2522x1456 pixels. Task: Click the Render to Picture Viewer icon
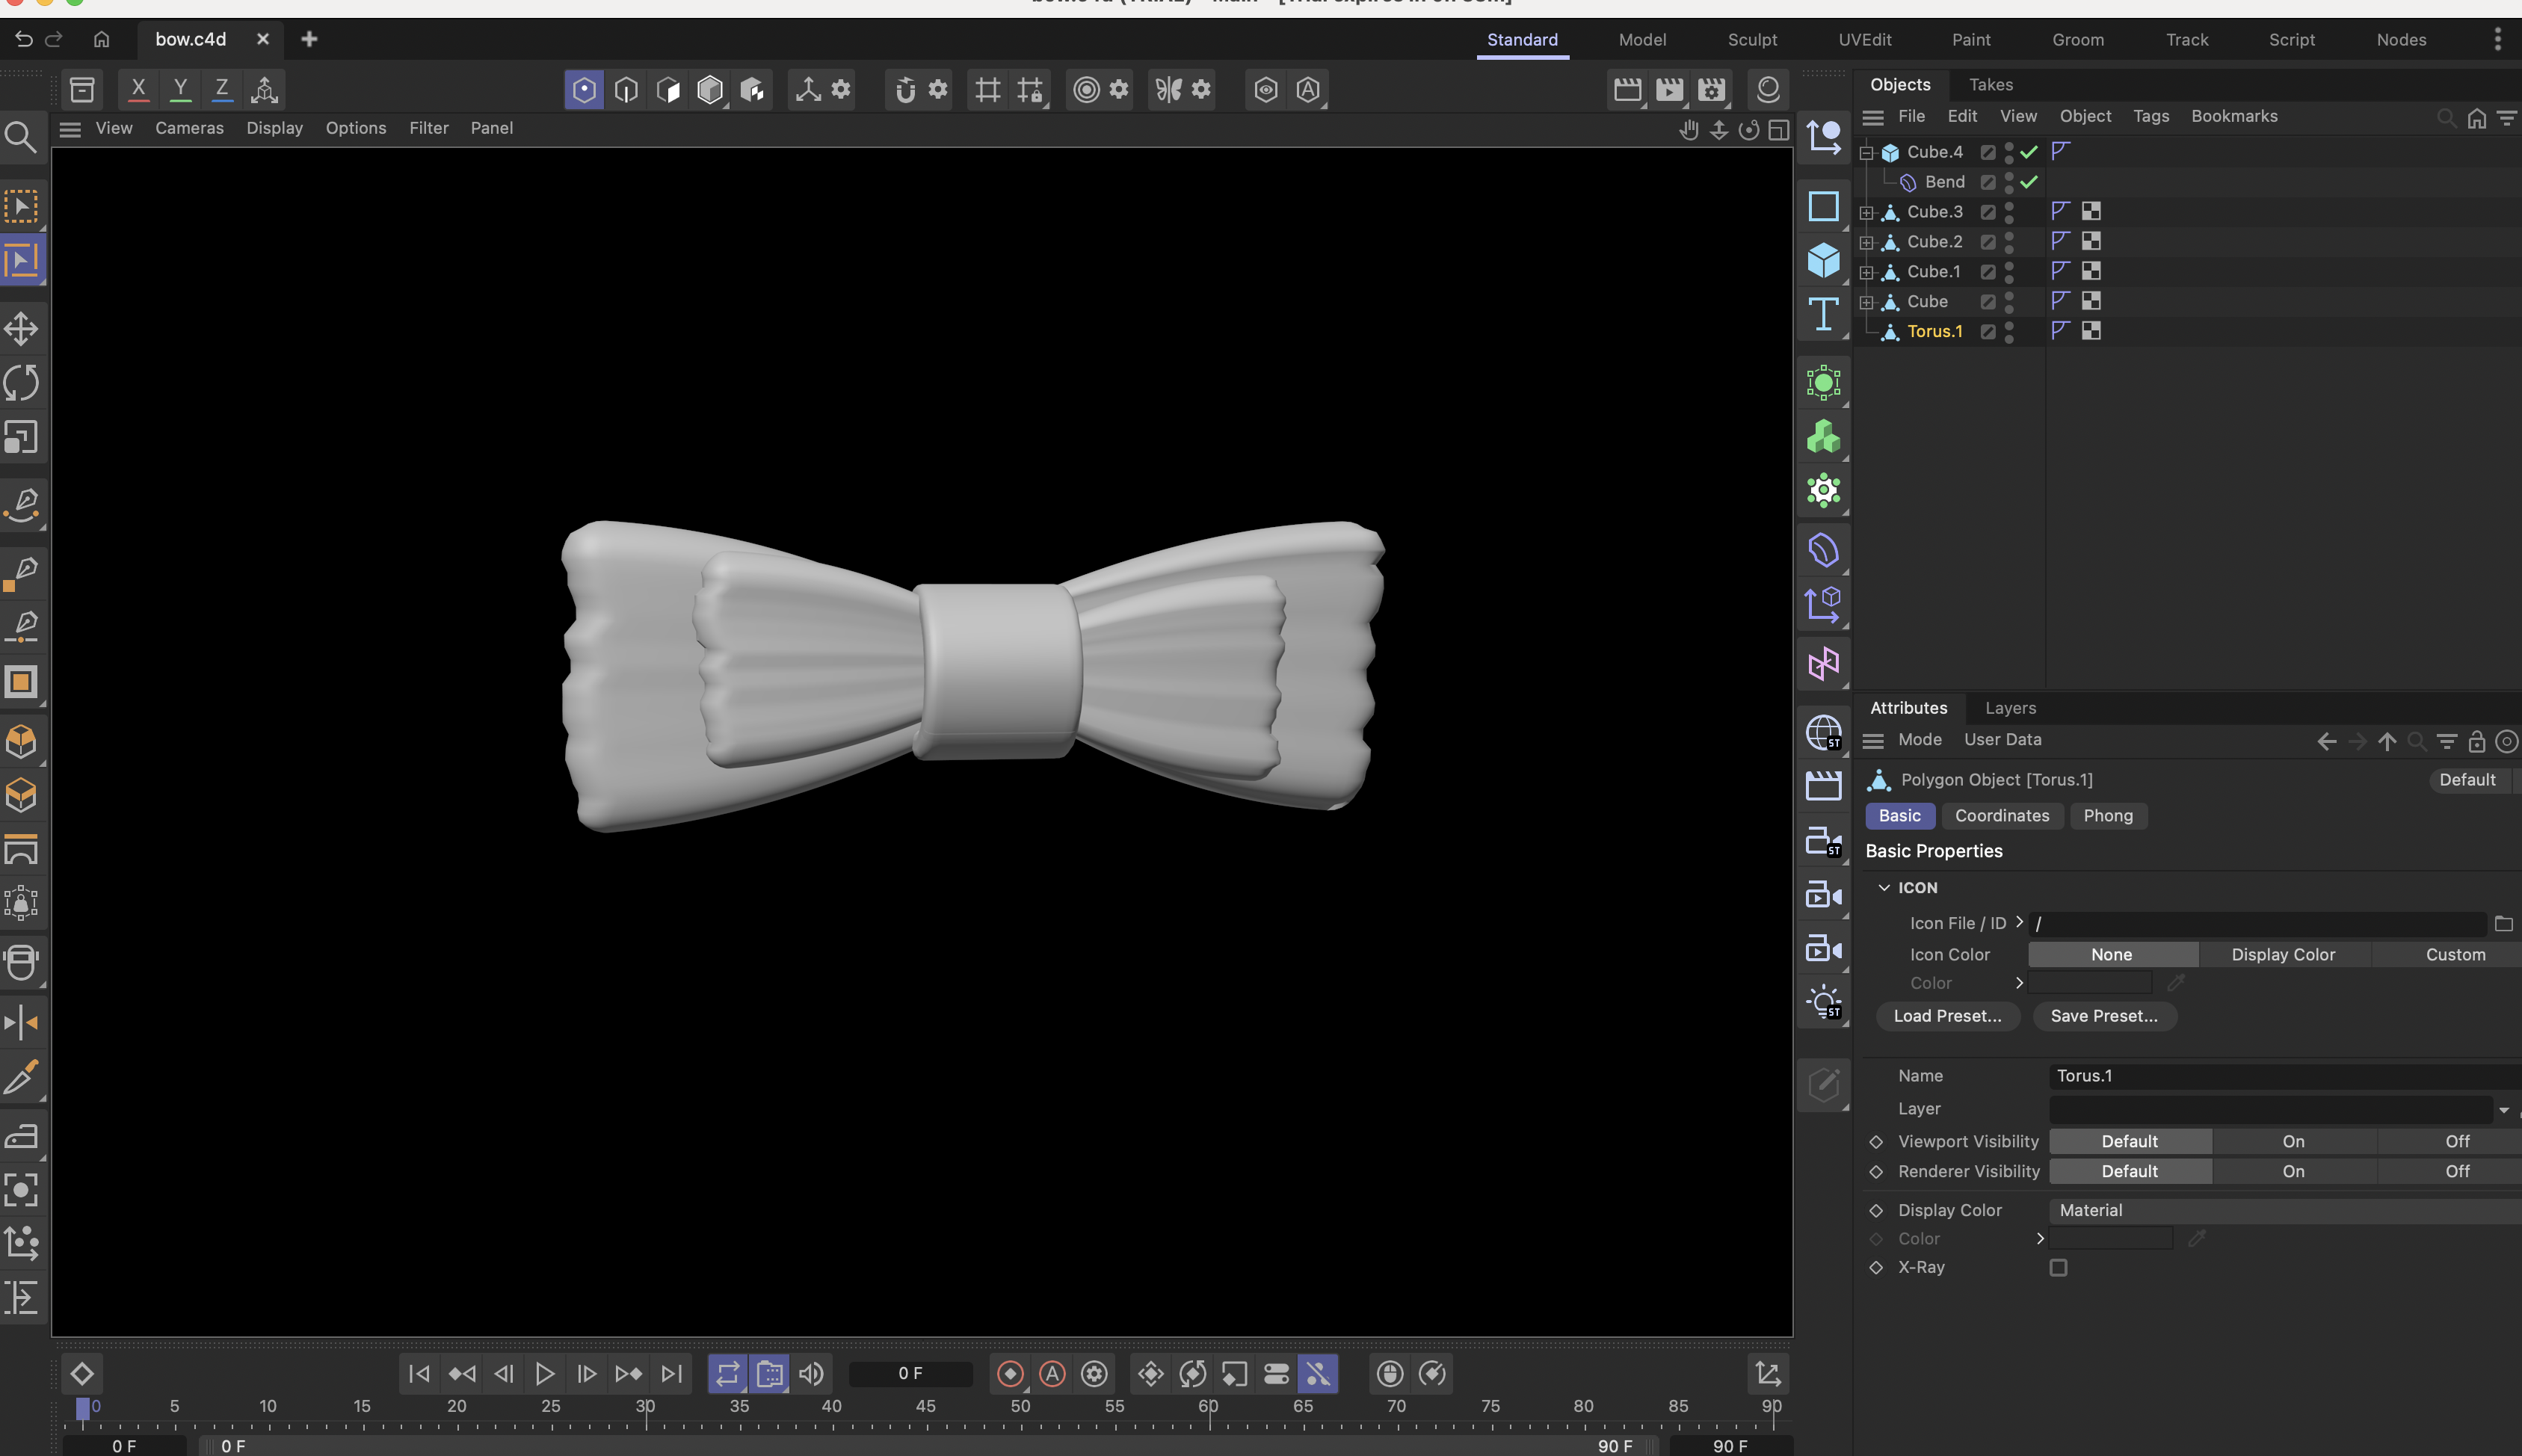1669,90
